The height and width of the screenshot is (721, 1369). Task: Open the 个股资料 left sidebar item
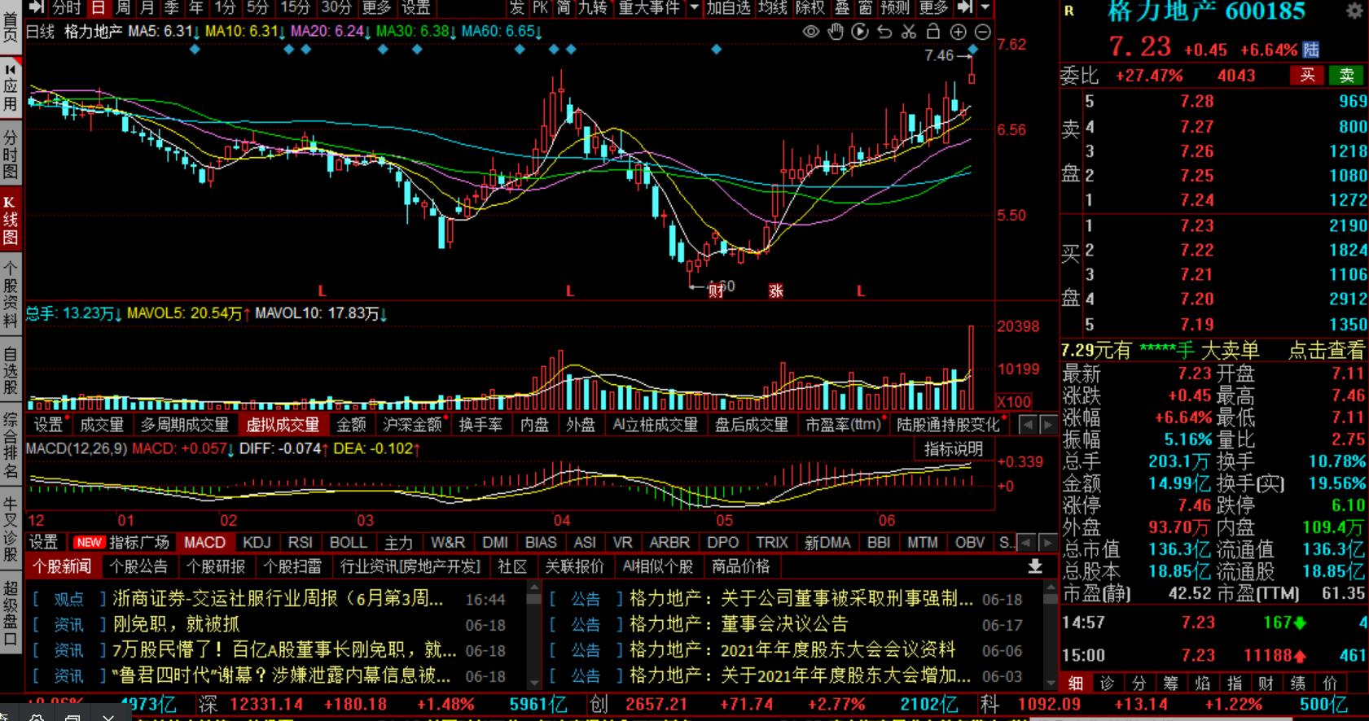(11, 295)
